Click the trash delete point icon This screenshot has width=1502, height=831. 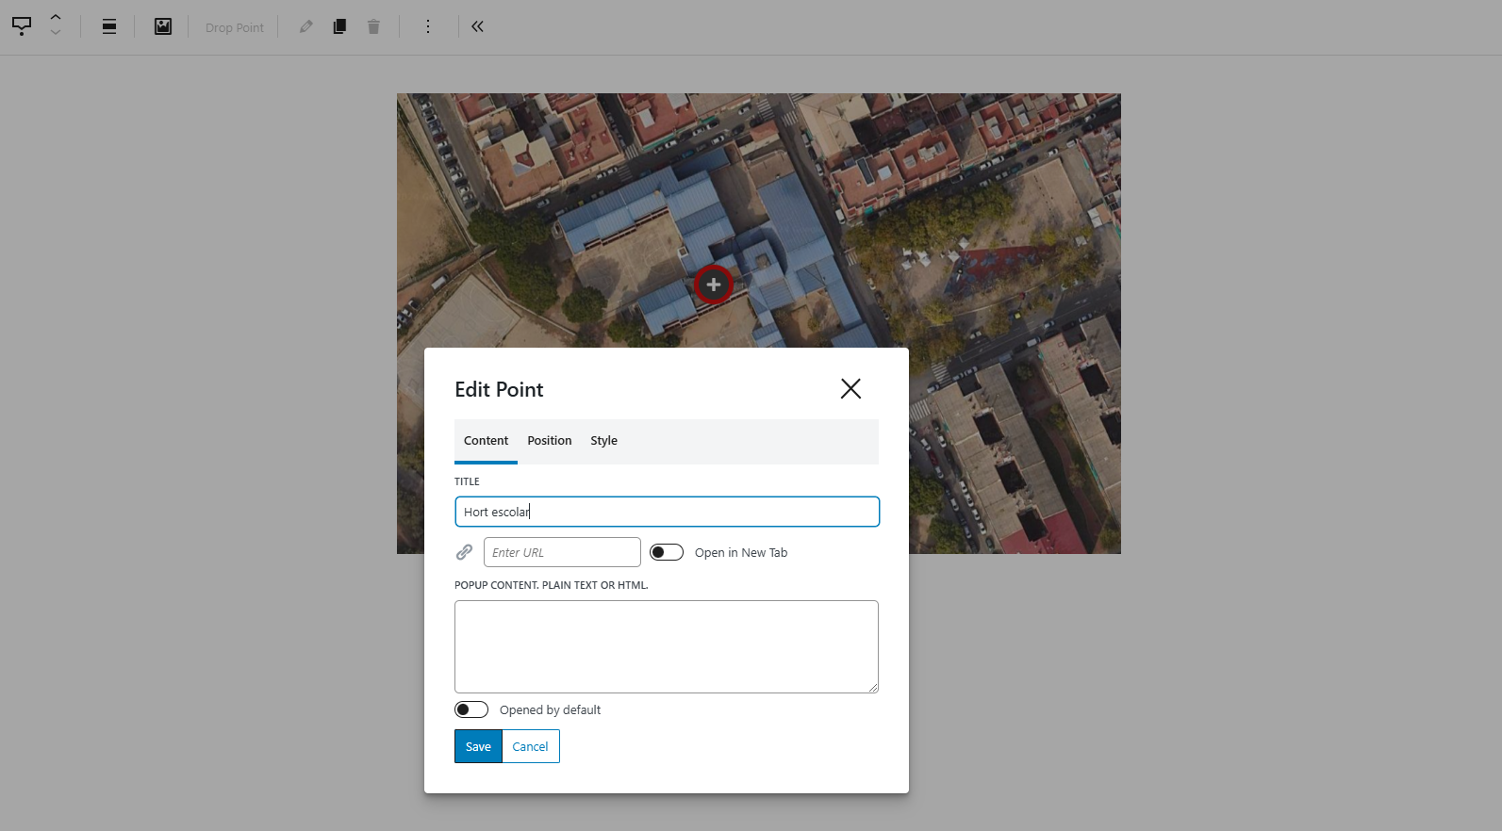(x=373, y=26)
